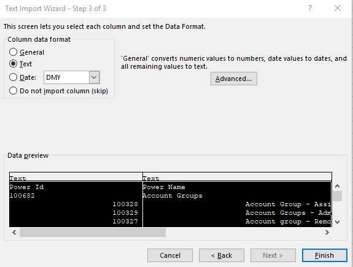Click the preview scroll up arrow
The height and width of the screenshot is (267, 353).
click(337, 186)
